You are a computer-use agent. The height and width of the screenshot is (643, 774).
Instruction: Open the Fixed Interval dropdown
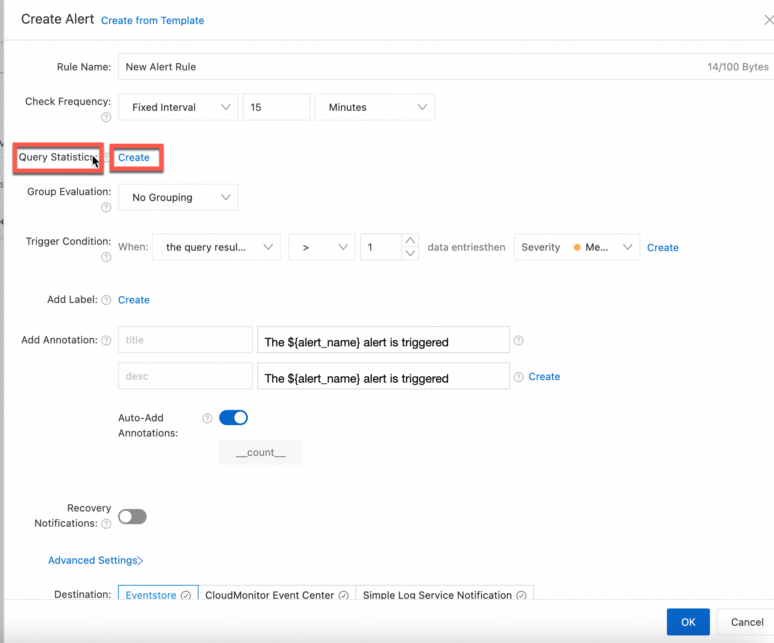(178, 107)
